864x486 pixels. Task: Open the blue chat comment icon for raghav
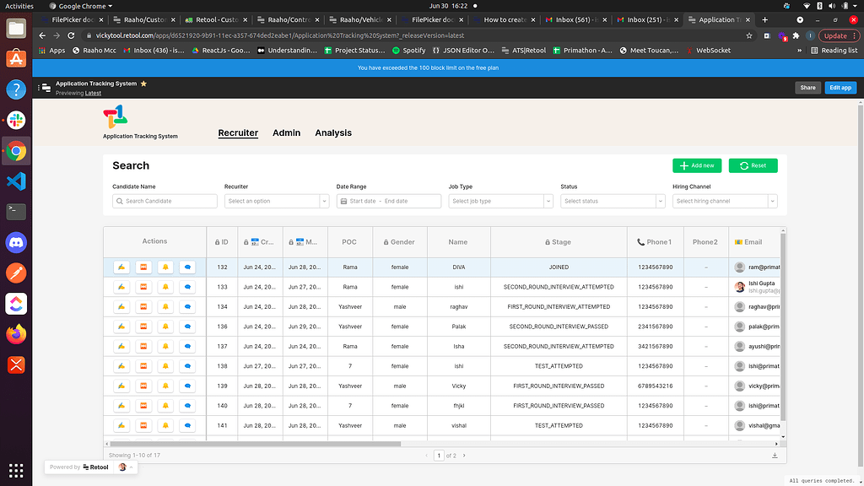coord(186,306)
